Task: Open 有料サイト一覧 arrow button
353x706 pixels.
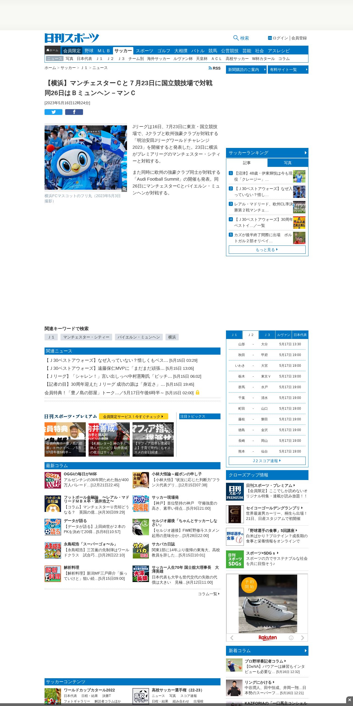Action: pos(288,70)
